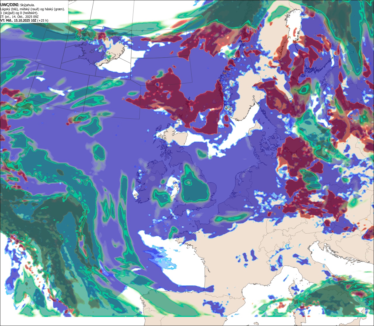Select the 'Lágský (blá), miðský (rauð)' legend line

33,9
